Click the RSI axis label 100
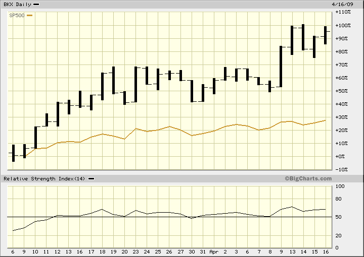Image resolution: width=364 pixels, height=257 pixels. click(x=340, y=186)
